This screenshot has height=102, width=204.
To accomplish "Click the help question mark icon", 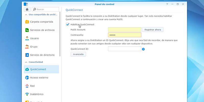I will 167,4.
